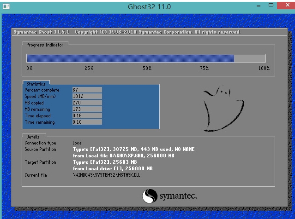Image resolution: width=295 pixels, height=219 pixels.
Task: Click the Symantec brand name text
Action: tap(178, 197)
